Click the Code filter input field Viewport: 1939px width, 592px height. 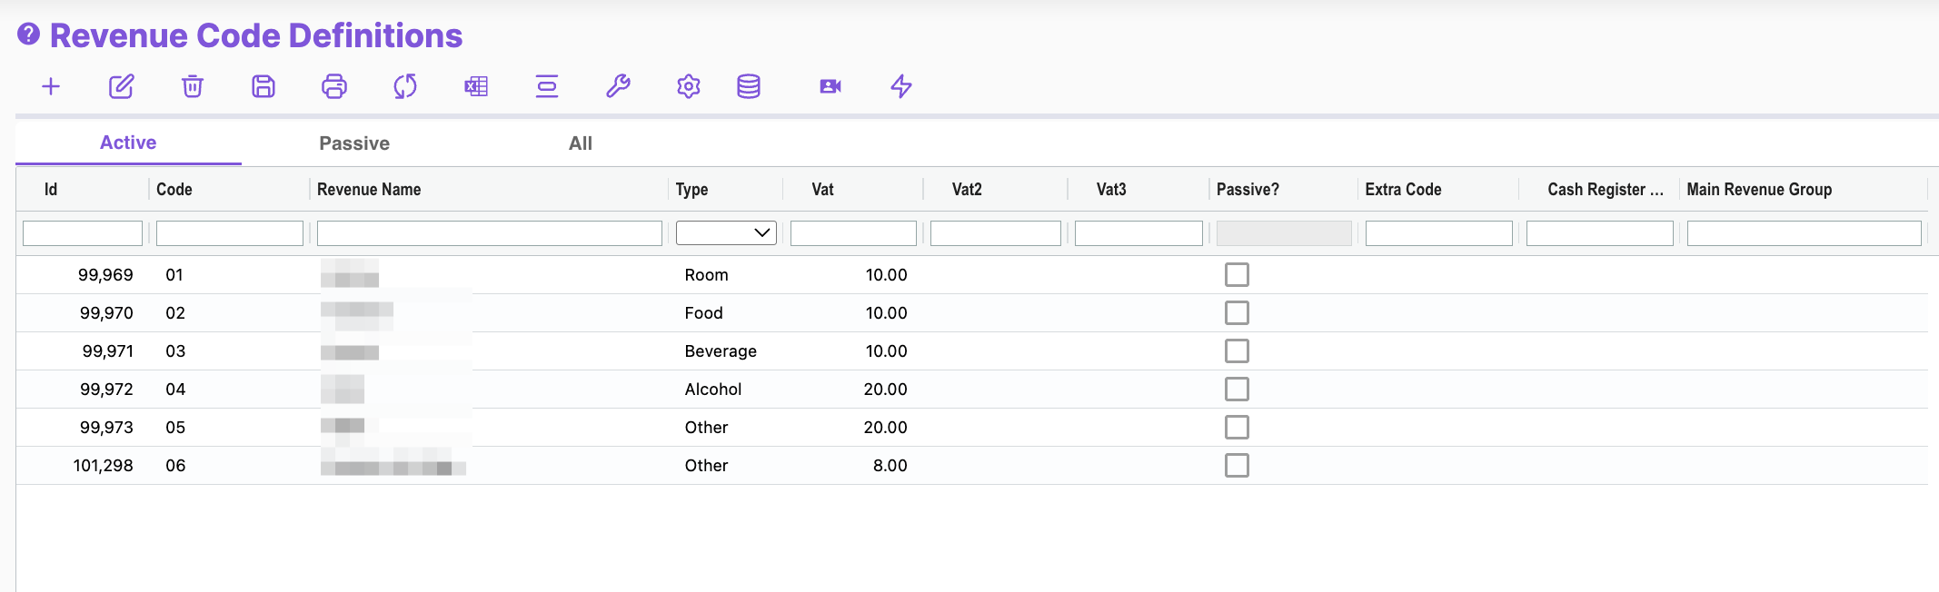pos(229,233)
